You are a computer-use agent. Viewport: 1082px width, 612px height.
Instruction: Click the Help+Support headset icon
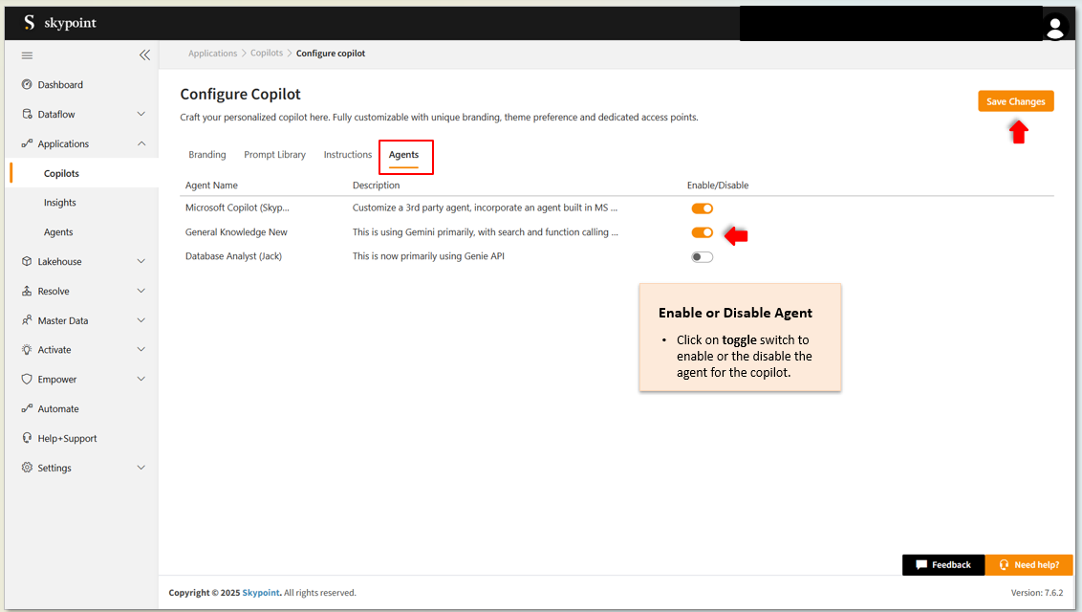point(27,439)
